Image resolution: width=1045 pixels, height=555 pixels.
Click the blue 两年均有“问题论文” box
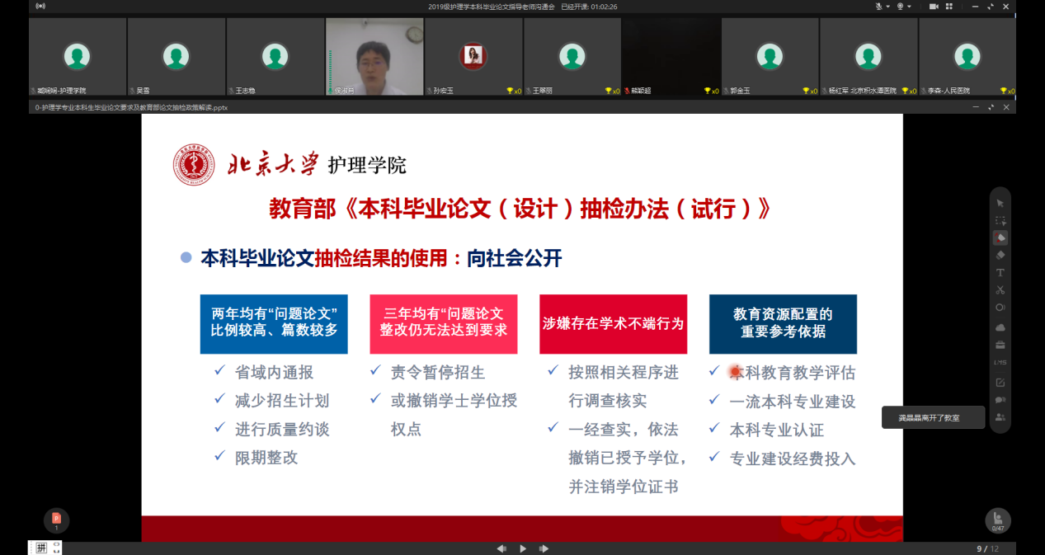pyautogui.click(x=274, y=324)
